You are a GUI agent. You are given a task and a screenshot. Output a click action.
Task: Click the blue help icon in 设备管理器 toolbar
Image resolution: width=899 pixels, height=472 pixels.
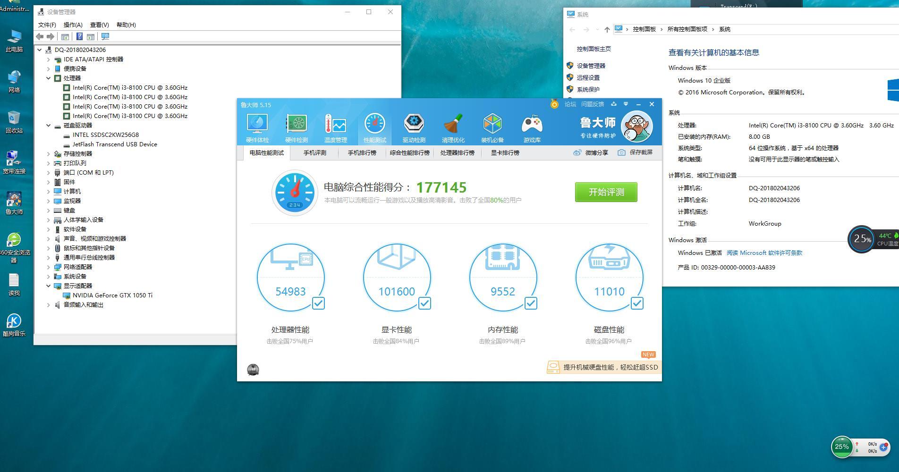(x=79, y=36)
